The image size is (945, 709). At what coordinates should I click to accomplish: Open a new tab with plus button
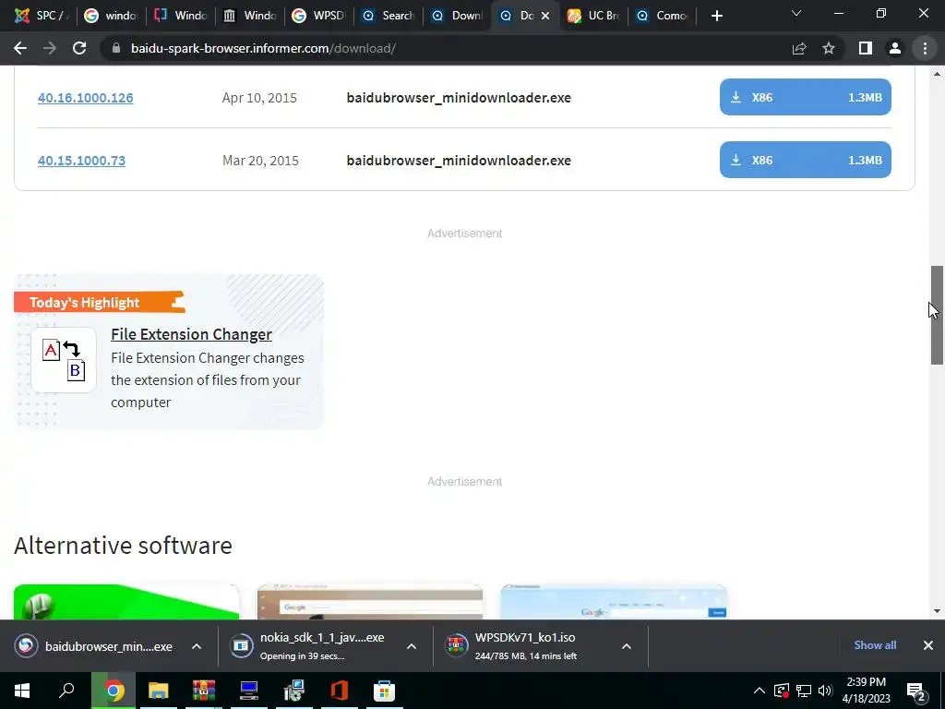coord(716,16)
